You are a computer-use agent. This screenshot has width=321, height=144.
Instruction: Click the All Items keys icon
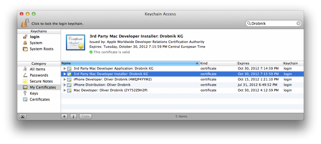25,69
